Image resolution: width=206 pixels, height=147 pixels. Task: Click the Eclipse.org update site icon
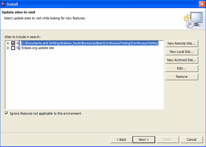[18, 48]
